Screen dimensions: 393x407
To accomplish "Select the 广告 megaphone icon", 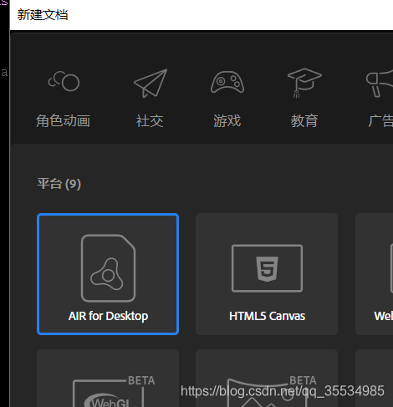I will coord(380,83).
